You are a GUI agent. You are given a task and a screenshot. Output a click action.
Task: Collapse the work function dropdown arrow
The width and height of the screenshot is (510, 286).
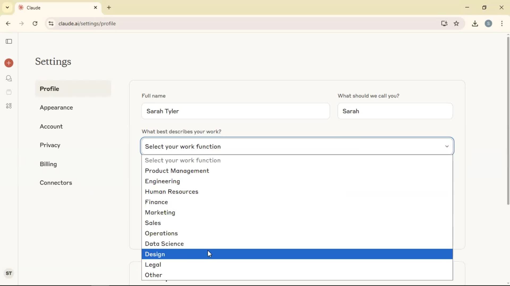coord(447,146)
